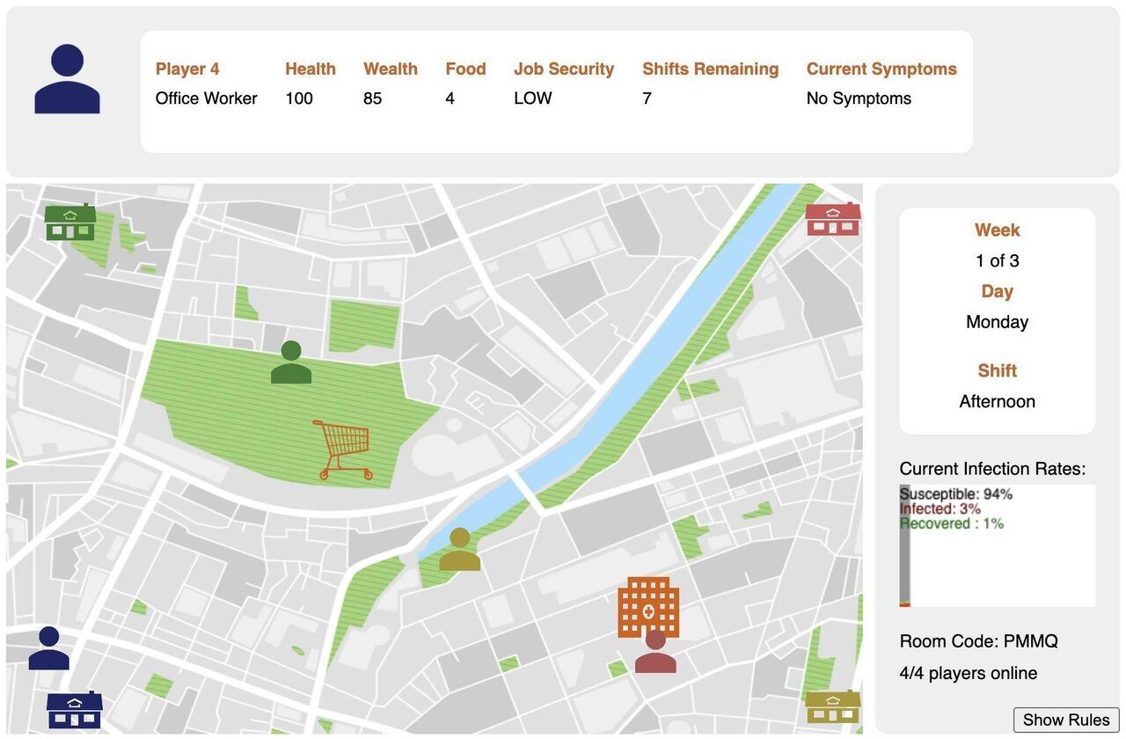Image resolution: width=1126 pixels, height=739 pixels.
Task: Select the red player figure below the hospital
Action: (655, 651)
